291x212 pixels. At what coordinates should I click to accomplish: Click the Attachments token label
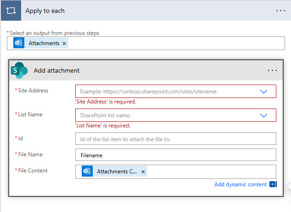[x=44, y=43]
